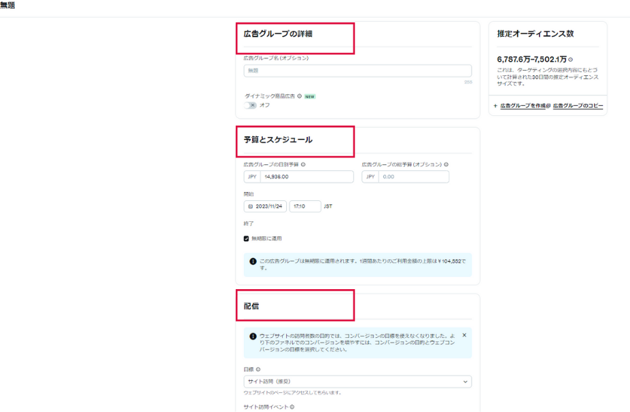
Task: Click the info icon next to ダイナミック商品広告
Action: click(x=299, y=96)
